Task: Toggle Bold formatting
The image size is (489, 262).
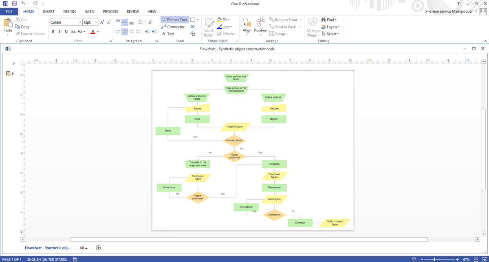Action: coord(53,32)
